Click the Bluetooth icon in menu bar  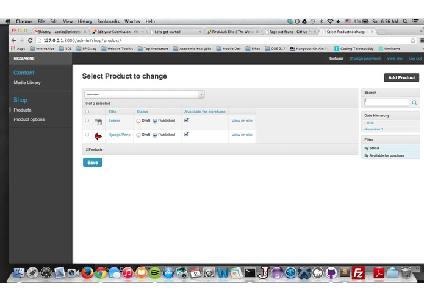(322, 21)
